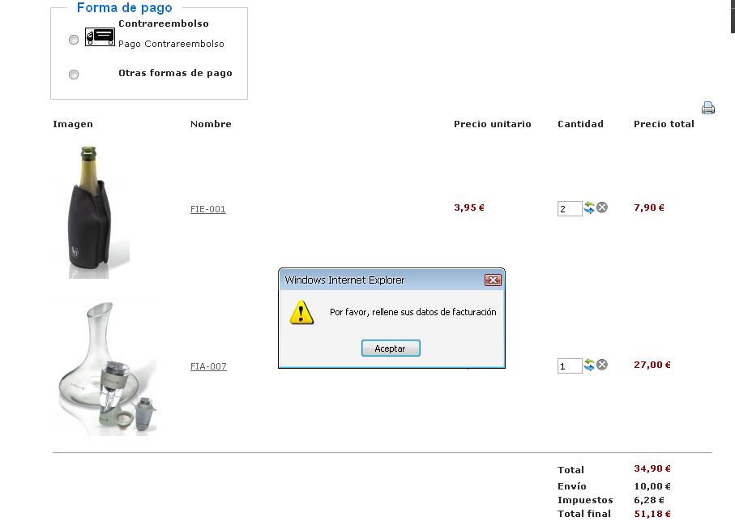Close the Windows Internet Explorer dialog
Screen dimensions: 735x530
click(x=493, y=280)
